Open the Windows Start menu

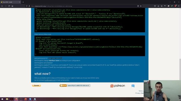coord(2,99)
